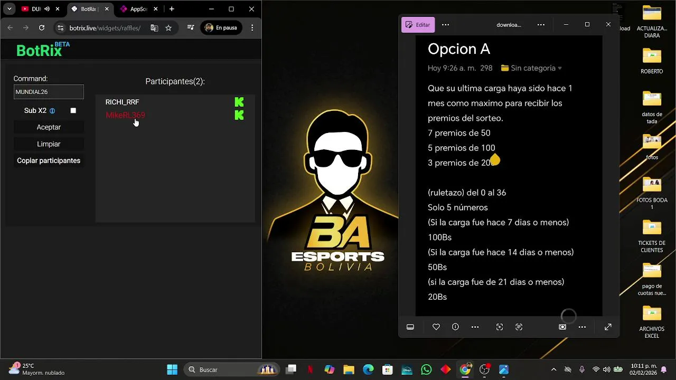This screenshot has height=380, width=676.
Task: Click the Sub X2 info icon
Action: pyautogui.click(x=52, y=111)
